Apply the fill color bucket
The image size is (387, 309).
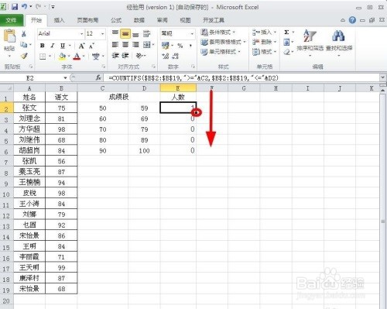(62, 56)
